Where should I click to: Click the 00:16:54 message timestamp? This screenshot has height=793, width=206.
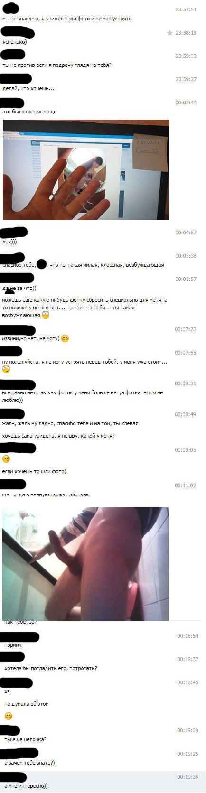188,636
